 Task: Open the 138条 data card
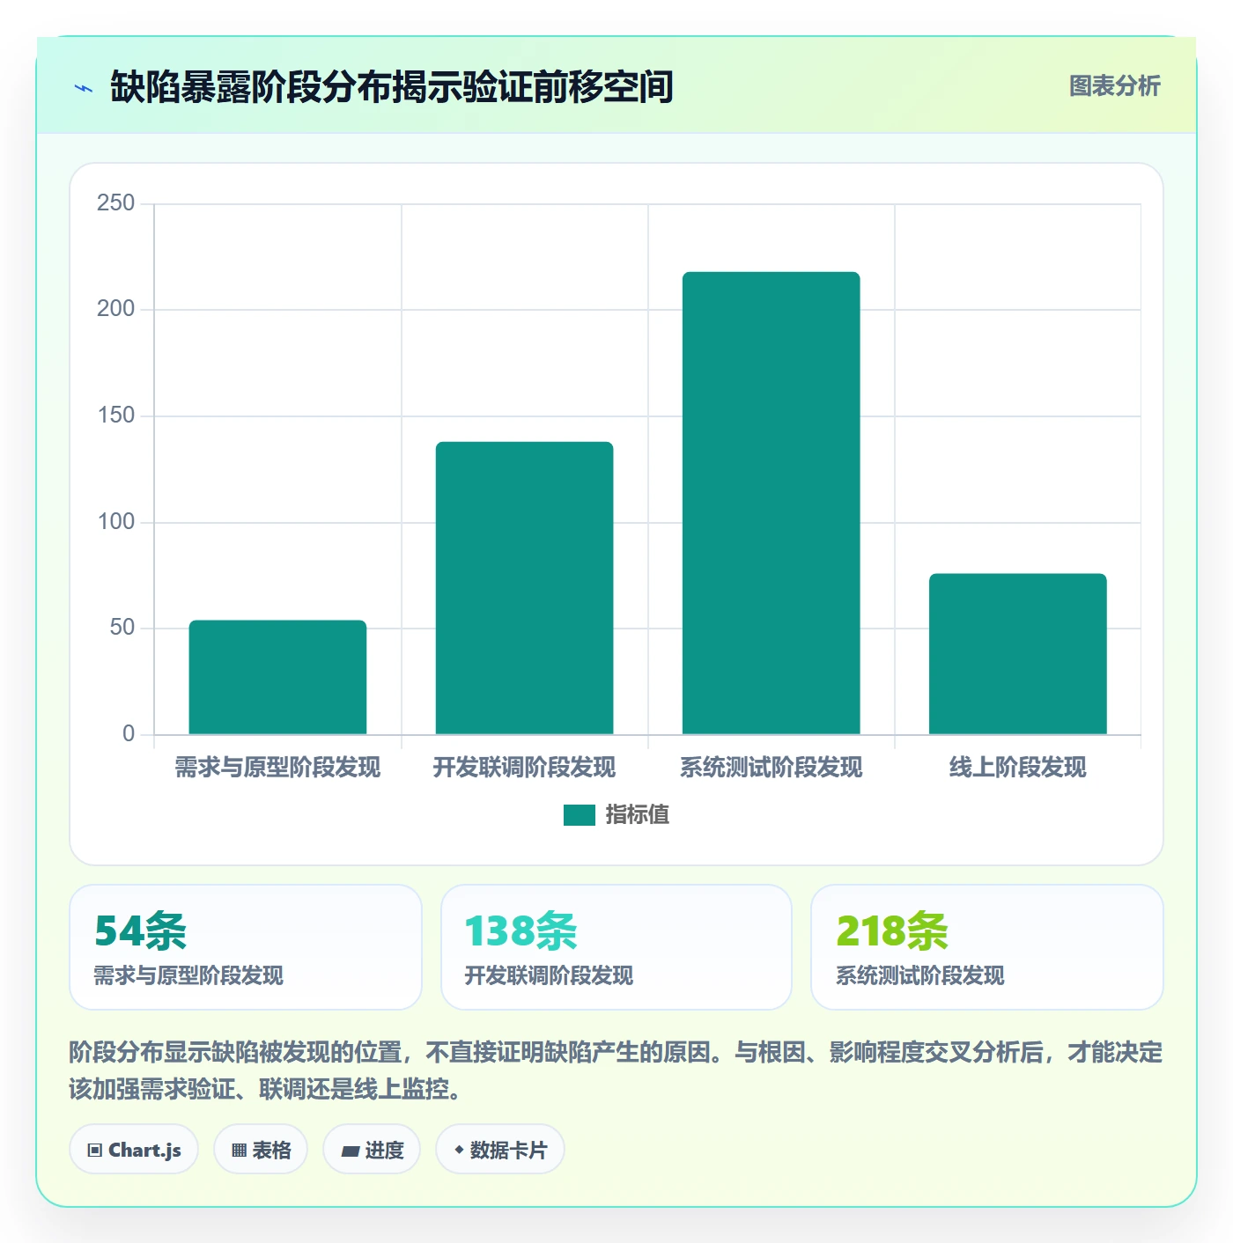(x=616, y=947)
